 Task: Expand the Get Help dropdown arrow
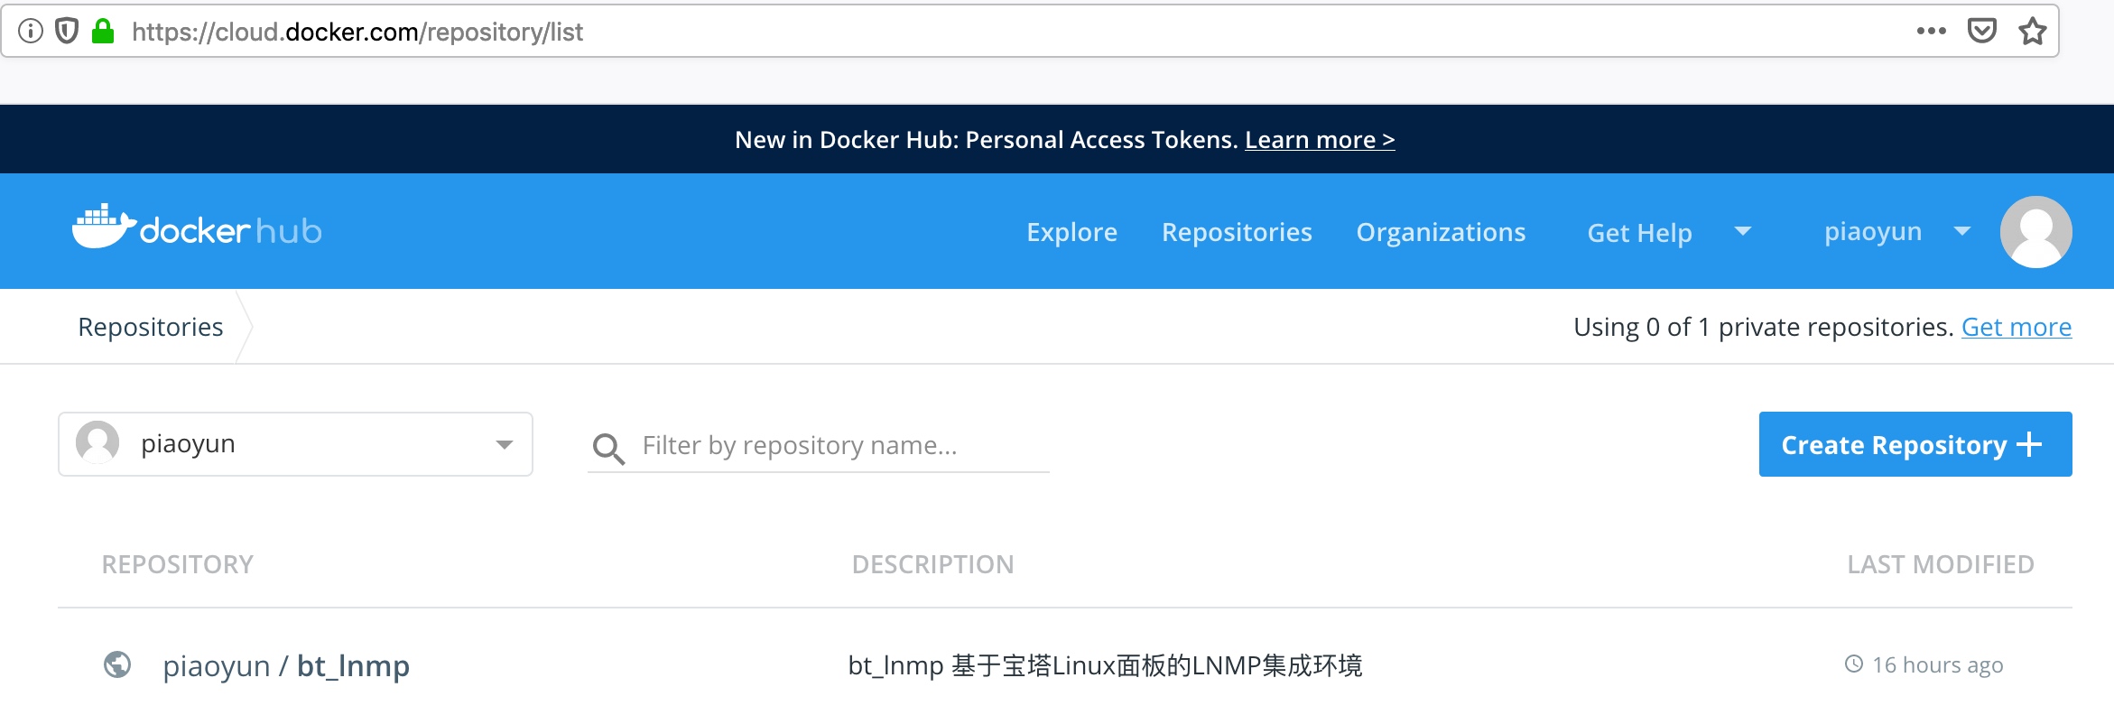(1743, 232)
